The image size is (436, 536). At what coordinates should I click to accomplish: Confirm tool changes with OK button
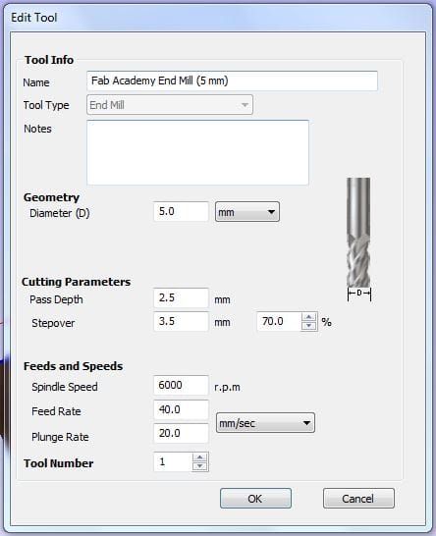click(x=255, y=499)
